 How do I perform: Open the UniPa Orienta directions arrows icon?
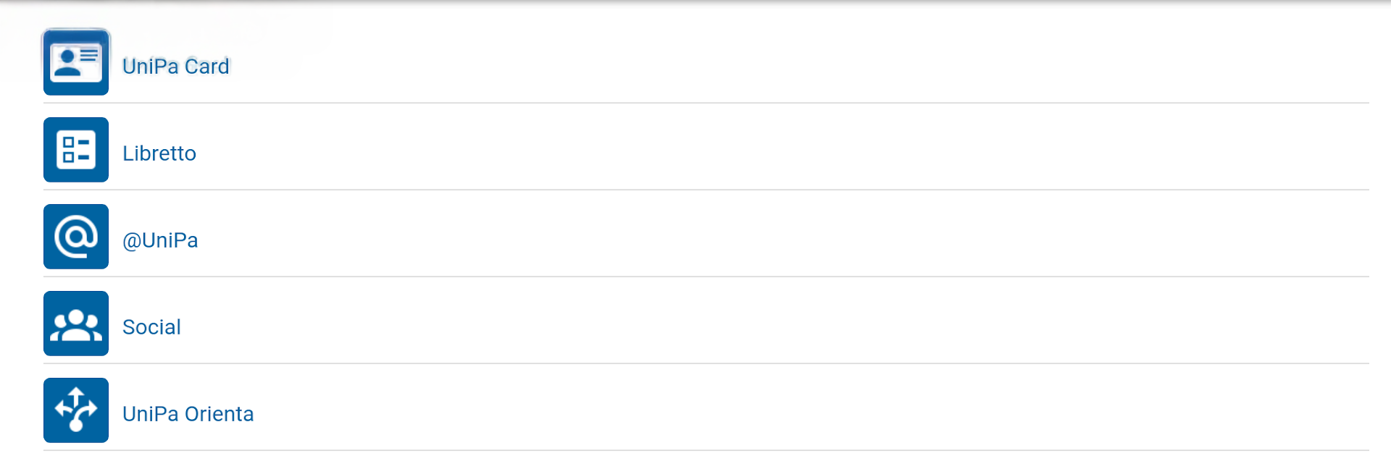pyautogui.click(x=76, y=410)
